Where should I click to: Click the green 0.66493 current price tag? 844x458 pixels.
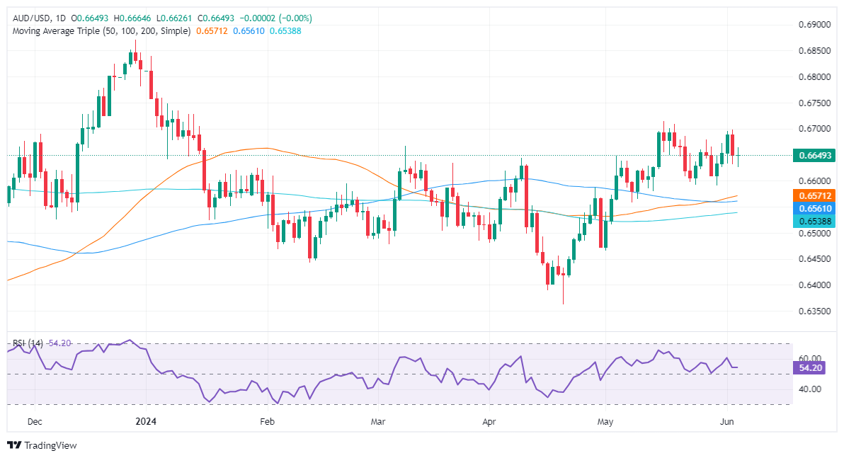coord(816,155)
